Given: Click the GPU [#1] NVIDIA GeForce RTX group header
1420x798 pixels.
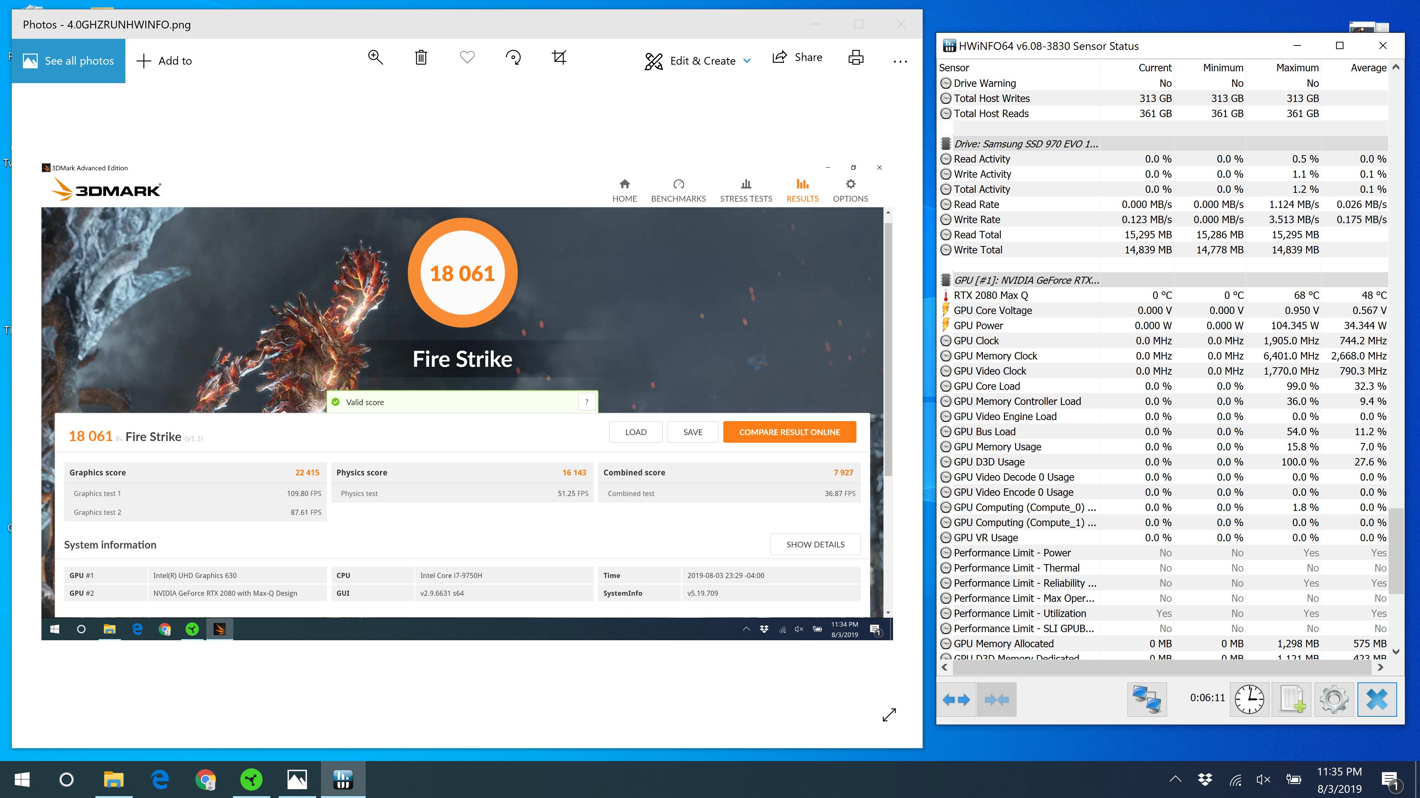Looking at the screenshot, I should point(1163,280).
